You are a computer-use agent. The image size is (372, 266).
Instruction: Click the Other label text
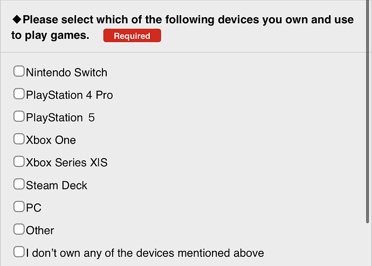coord(40,230)
